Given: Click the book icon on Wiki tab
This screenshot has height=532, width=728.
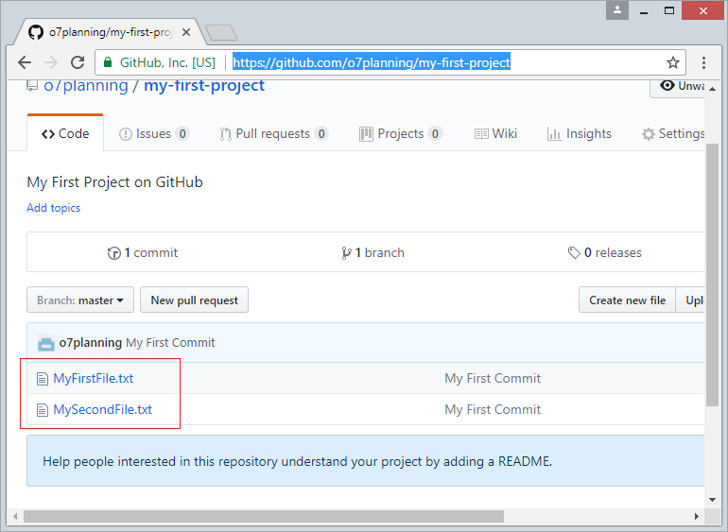Looking at the screenshot, I should point(481,134).
